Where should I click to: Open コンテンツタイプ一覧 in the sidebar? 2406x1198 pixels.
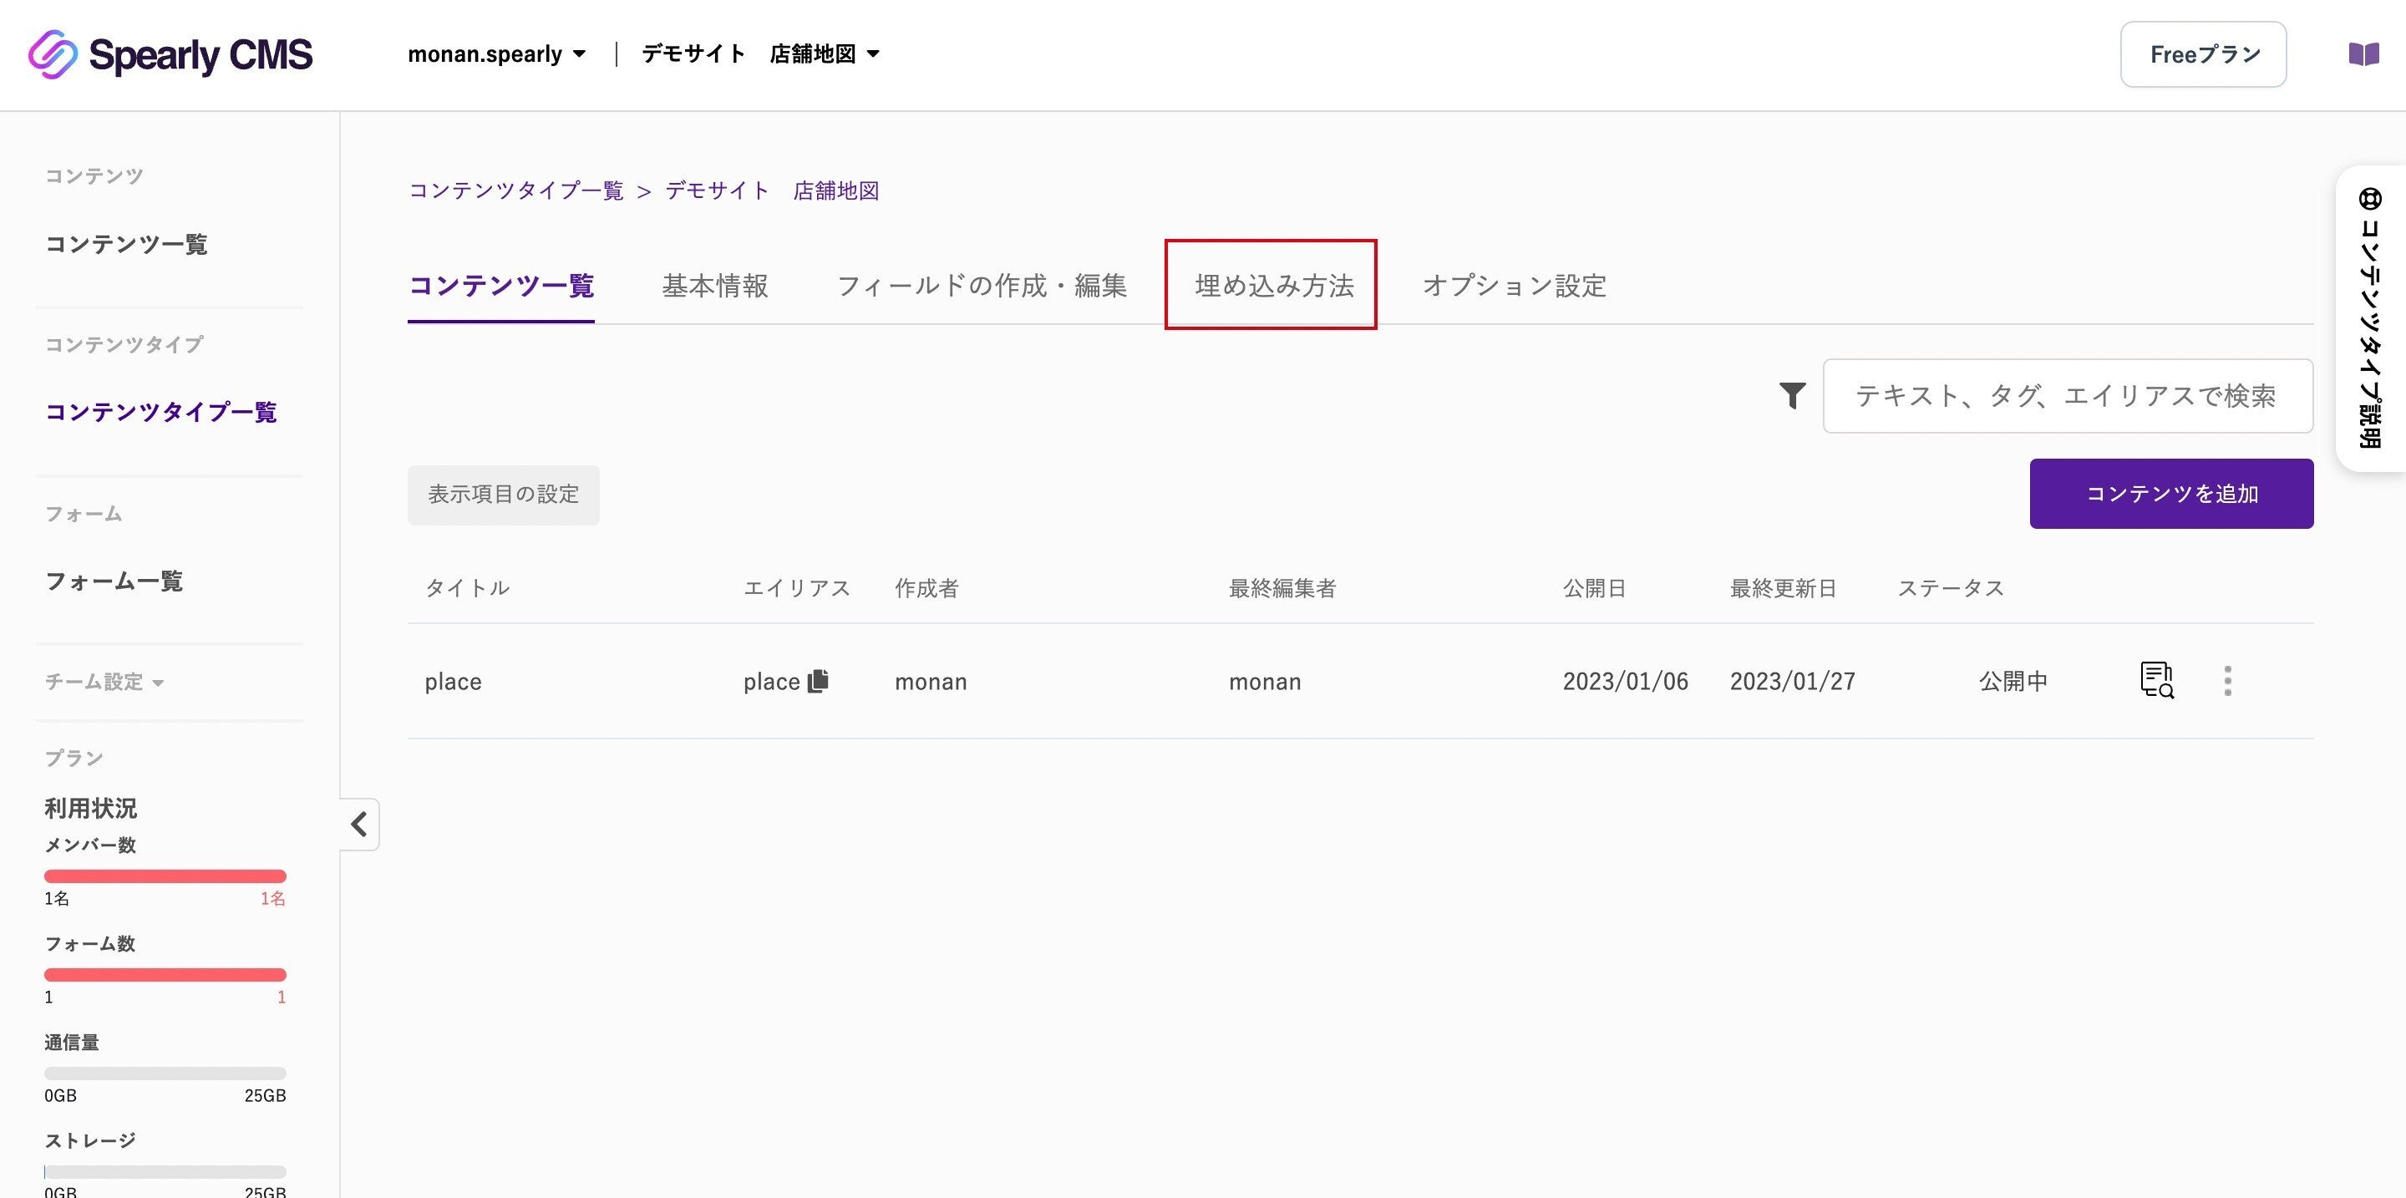point(160,412)
